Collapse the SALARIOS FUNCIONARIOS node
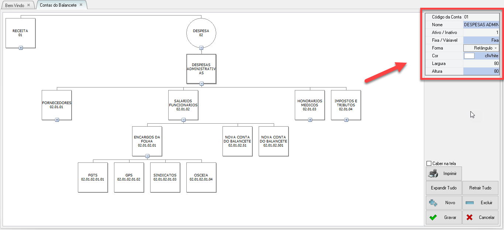Image resolution: width=504 pixels, height=230 pixels. [x=183, y=120]
